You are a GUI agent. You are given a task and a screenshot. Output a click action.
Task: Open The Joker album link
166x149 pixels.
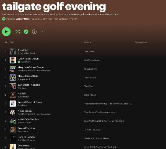coord(89,51)
